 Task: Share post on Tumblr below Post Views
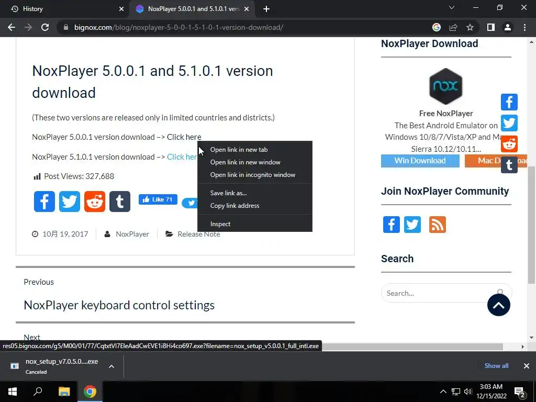[x=120, y=202]
